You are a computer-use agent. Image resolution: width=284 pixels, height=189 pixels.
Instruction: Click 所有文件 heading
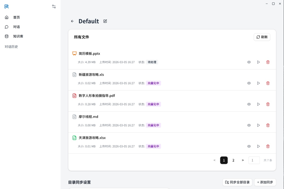(x=82, y=37)
